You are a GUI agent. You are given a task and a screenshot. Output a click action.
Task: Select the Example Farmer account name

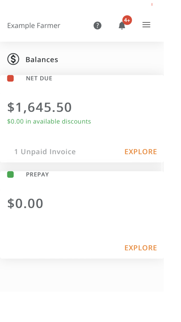point(34,25)
